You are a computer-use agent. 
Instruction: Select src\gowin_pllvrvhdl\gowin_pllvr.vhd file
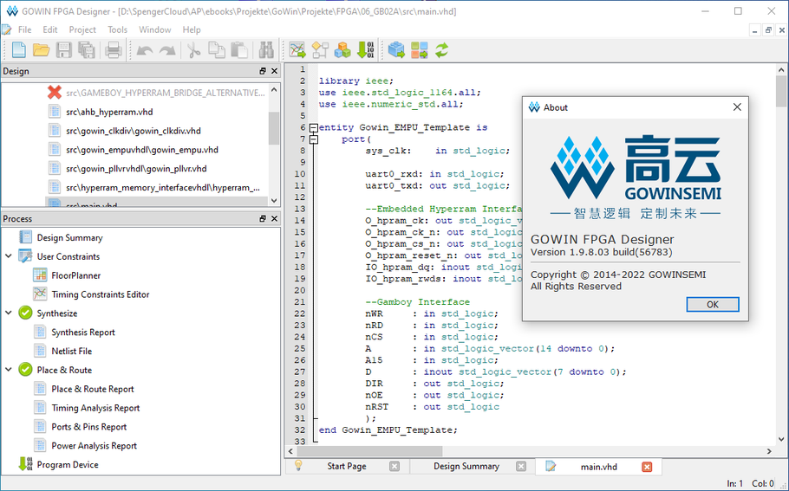pyautogui.click(x=136, y=168)
